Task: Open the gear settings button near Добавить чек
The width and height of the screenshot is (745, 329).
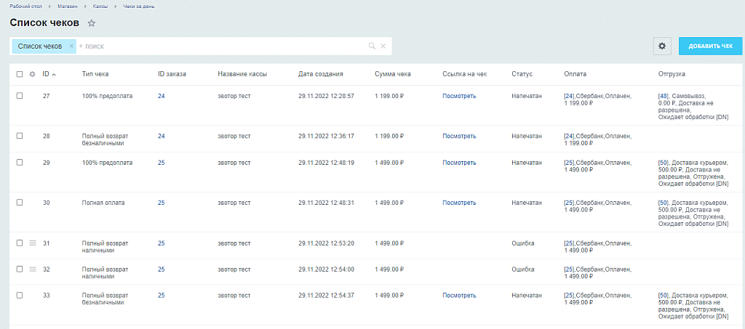Action: [x=662, y=46]
